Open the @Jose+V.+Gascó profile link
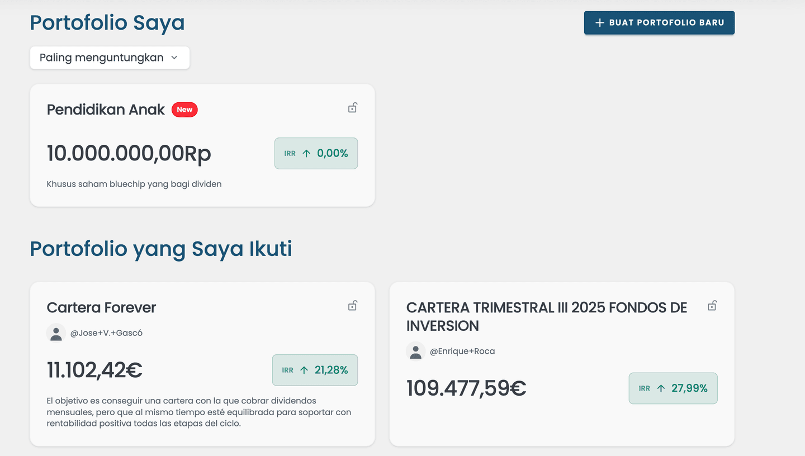The width and height of the screenshot is (805, 456). tap(106, 333)
